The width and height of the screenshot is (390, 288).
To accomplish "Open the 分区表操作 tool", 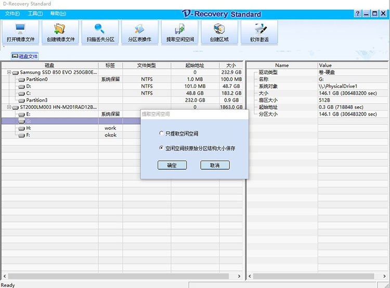I will click(x=140, y=33).
